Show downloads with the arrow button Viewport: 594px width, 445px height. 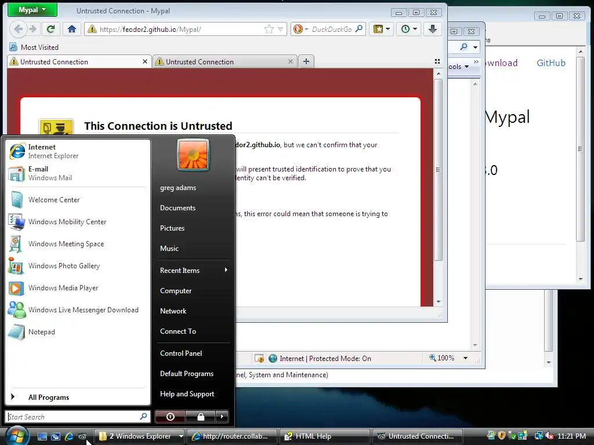433,29
